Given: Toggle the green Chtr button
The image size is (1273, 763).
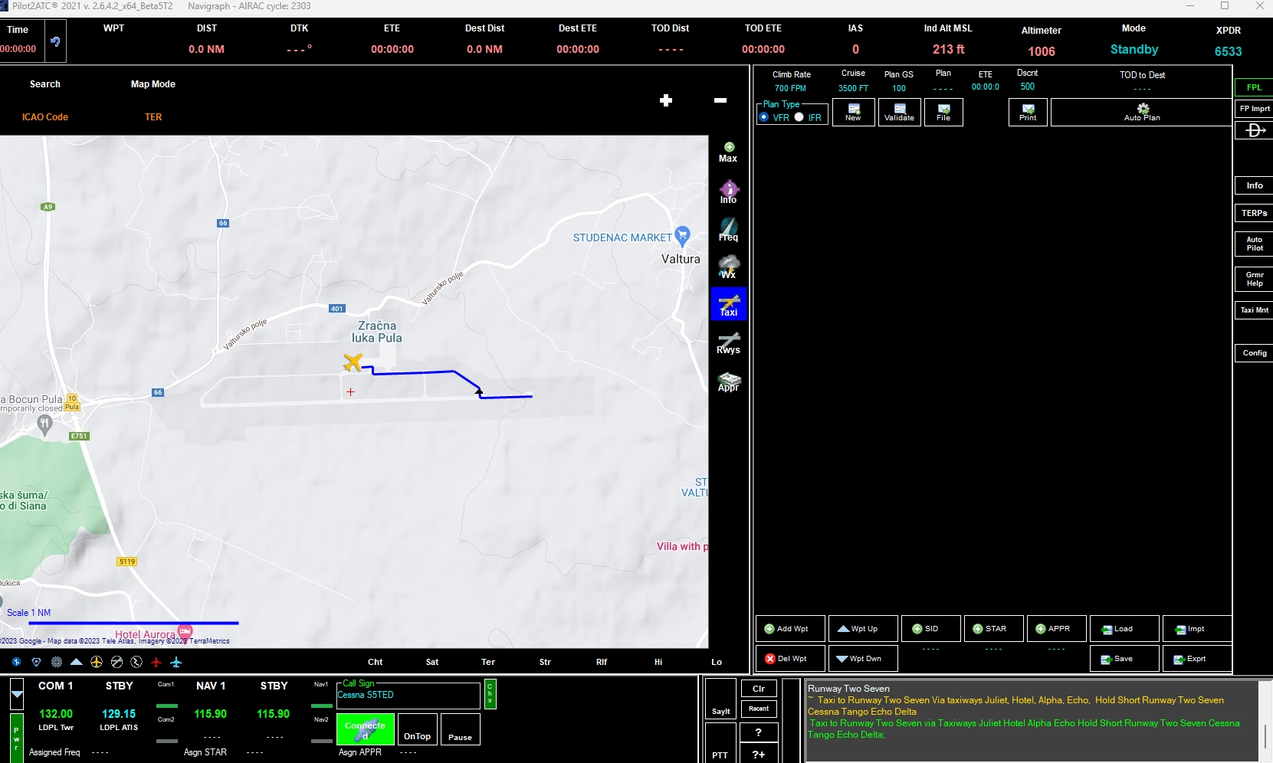Looking at the screenshot, I should 490,694.
